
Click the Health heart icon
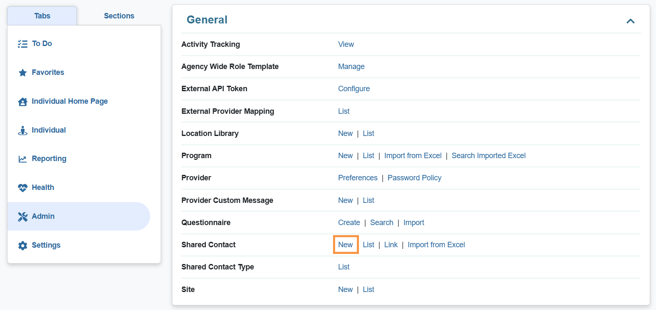click(x=22, y=187)
